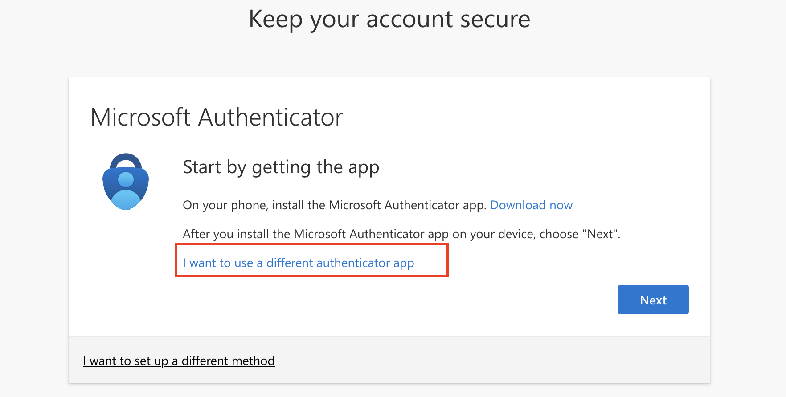Click the word "secure" in the page title
Viewport: 786px width, 397px height.
[x=495, y=20]
